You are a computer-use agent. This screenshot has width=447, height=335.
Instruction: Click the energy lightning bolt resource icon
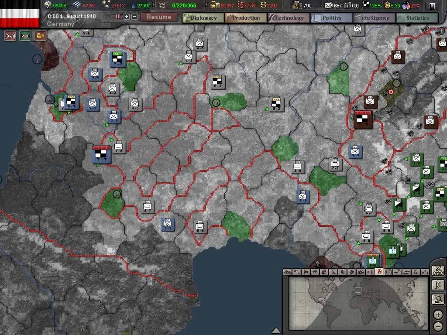pos(48,5)
